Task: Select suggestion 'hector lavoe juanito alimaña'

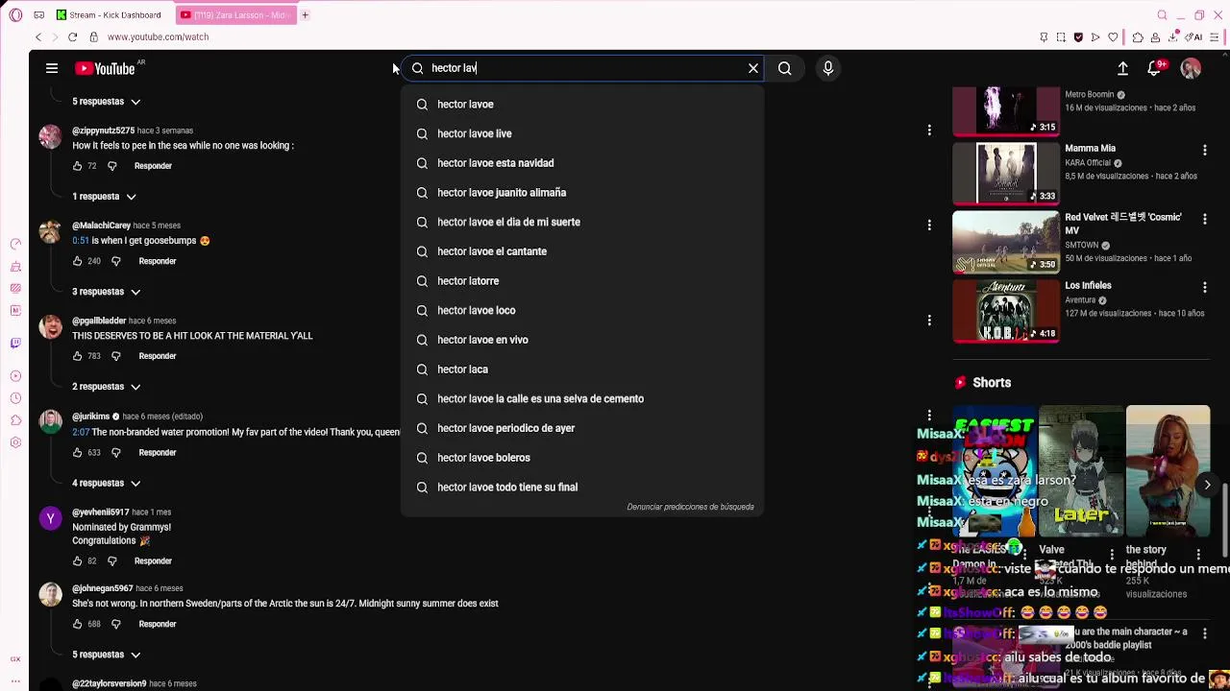Action: click(x=582, y=193)
